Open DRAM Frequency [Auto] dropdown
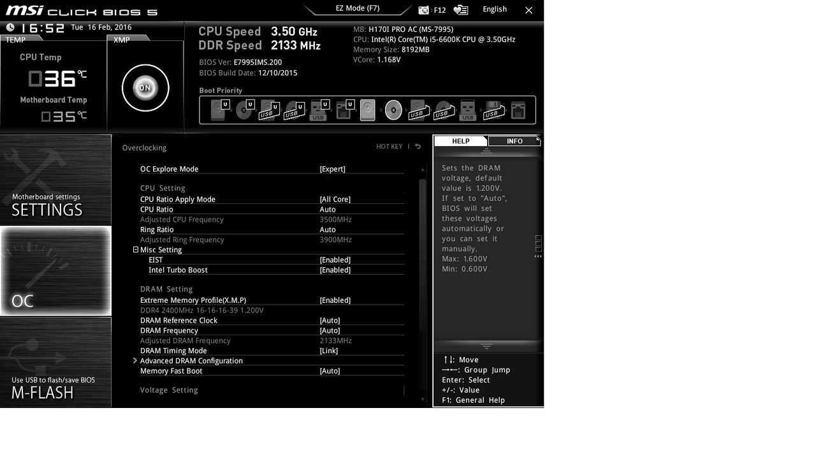 coord(330,331)
